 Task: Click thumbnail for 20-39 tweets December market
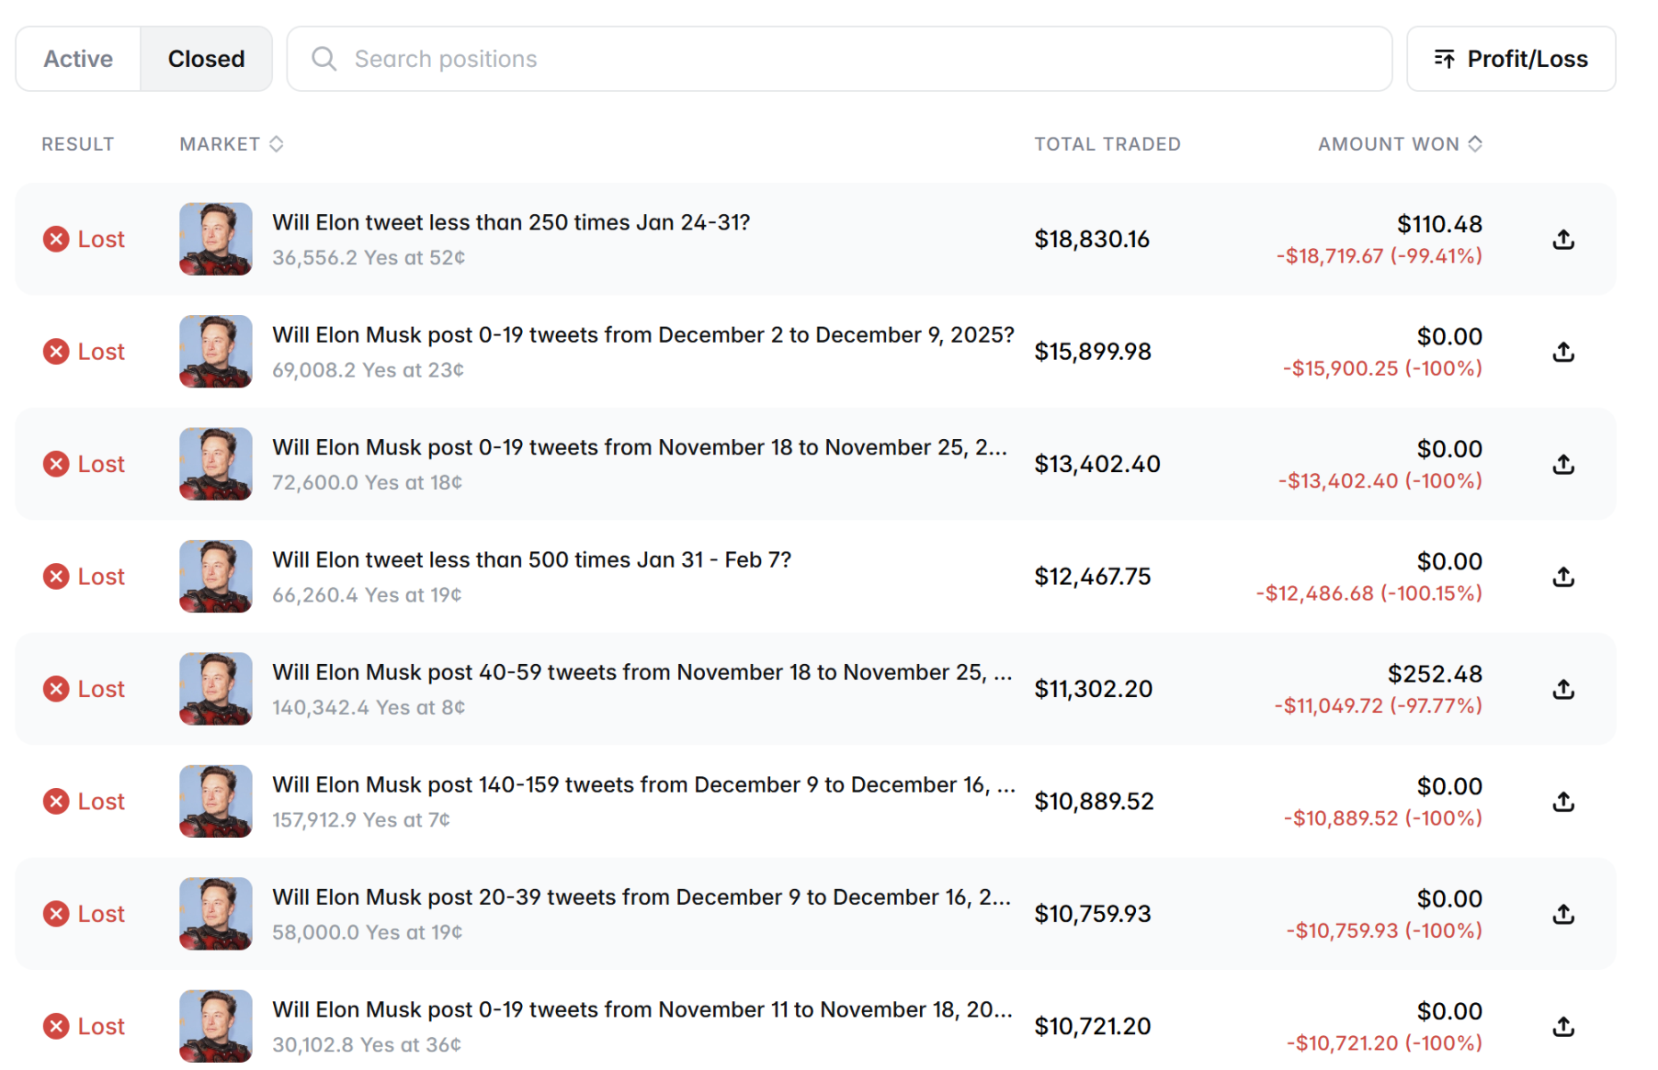(x=216, y=914)
